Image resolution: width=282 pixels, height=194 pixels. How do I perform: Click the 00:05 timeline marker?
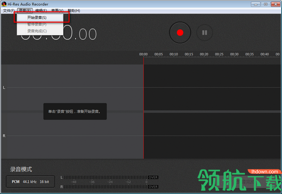[x=158, y=54]
